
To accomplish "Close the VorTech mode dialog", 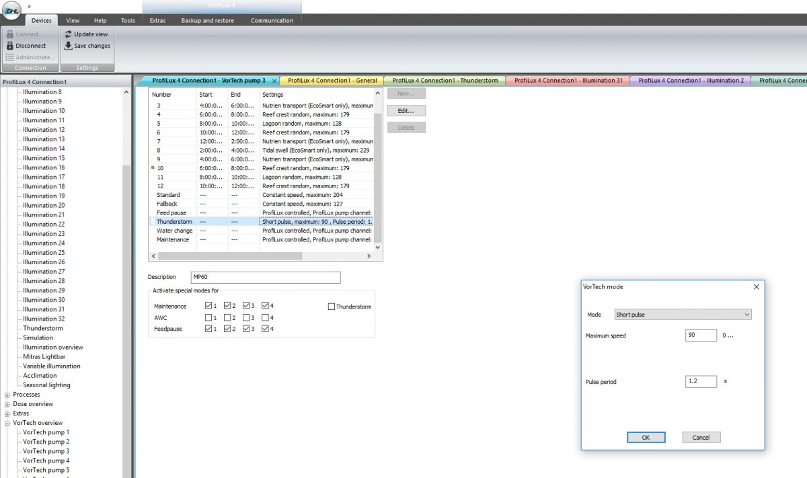I will (x=756, y=286).
